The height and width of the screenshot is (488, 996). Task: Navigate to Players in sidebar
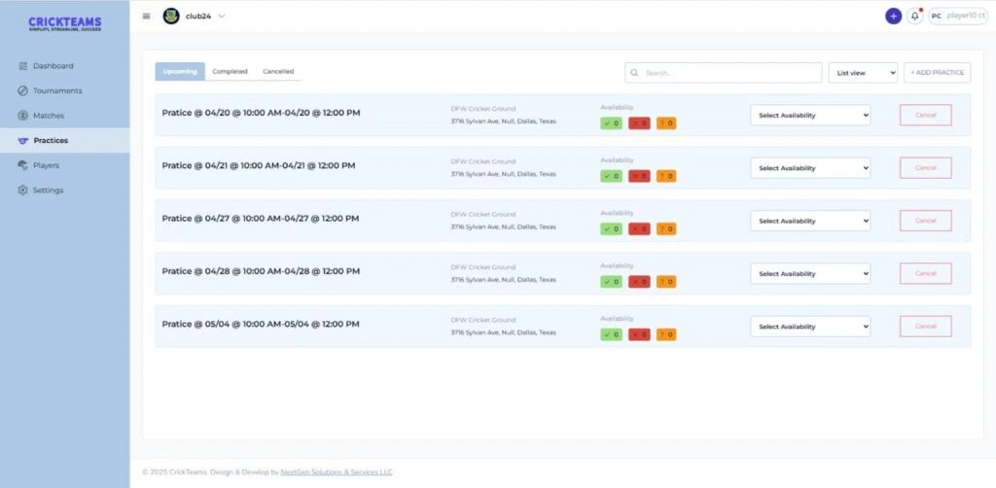pos(46,165)
